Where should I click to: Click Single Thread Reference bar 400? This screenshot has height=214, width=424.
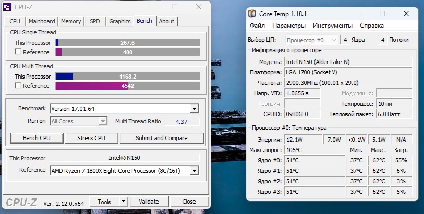coord(128,52)
